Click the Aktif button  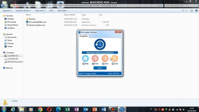click(100, 68)
